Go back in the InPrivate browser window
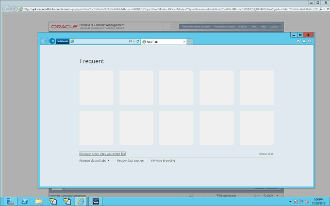Screen dimensions: 330x206 click(x=44, y=41)
